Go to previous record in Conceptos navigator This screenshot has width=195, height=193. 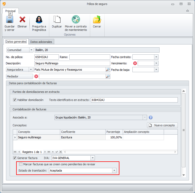(x=19, y=152)
